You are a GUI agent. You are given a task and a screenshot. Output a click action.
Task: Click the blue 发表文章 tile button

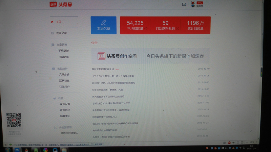click(104, 25)
